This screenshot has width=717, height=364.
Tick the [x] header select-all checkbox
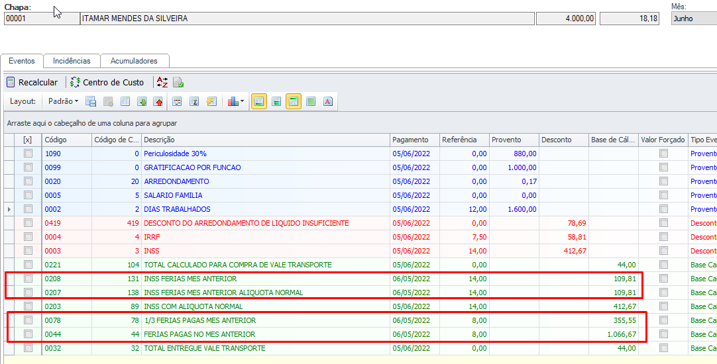click(27, 140)
